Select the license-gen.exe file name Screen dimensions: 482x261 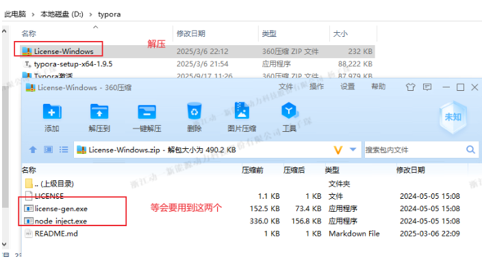(61, 208)
